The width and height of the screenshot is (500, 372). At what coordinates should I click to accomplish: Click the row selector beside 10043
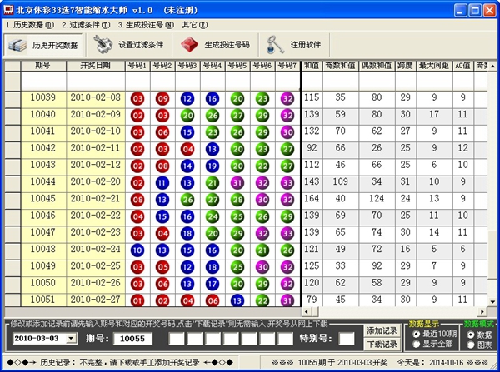(x=12, y=166)
